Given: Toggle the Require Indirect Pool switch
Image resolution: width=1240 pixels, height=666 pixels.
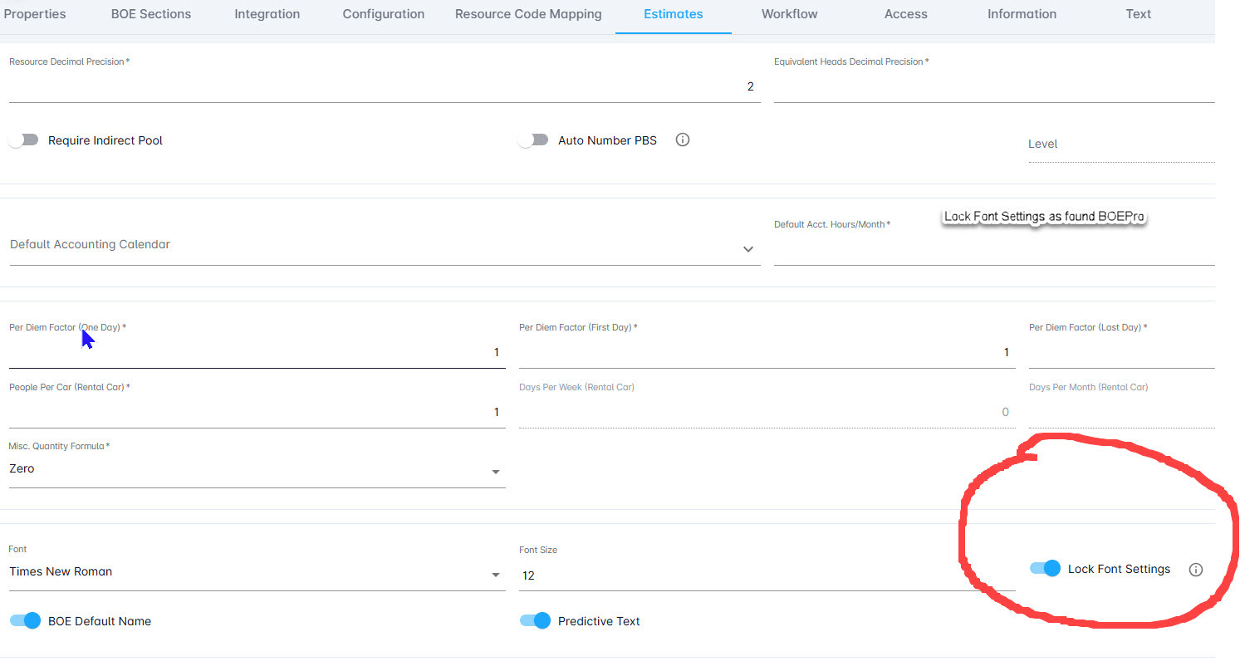Looking at the screenshot, I should click(x=23, y=140).
